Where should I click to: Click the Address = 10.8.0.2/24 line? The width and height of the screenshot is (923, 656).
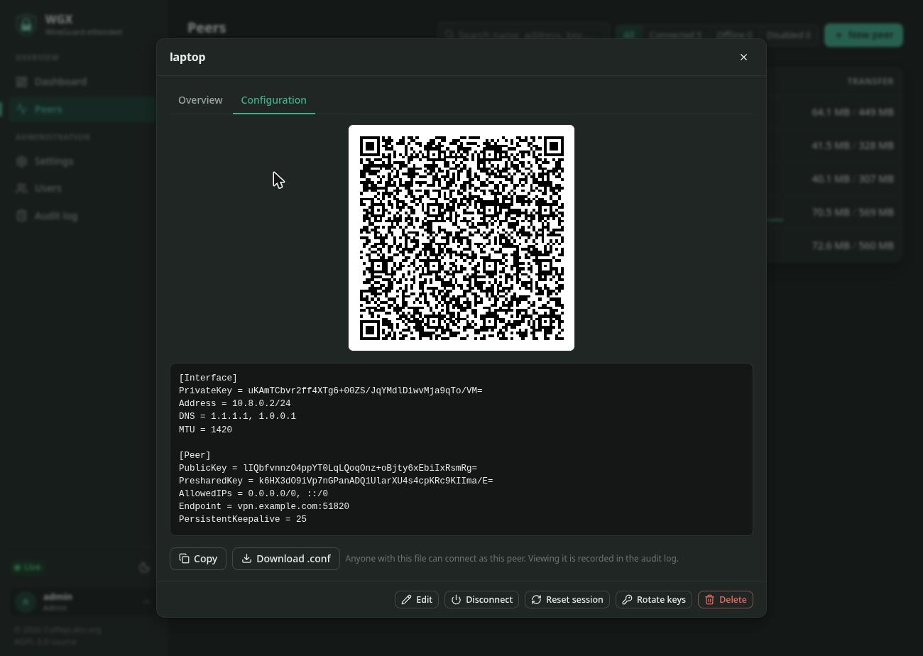(234, 403)
